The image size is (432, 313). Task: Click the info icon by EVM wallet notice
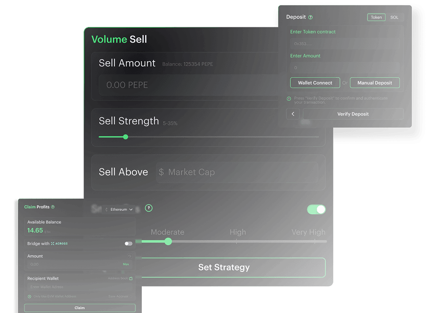(x=29, y=296)
